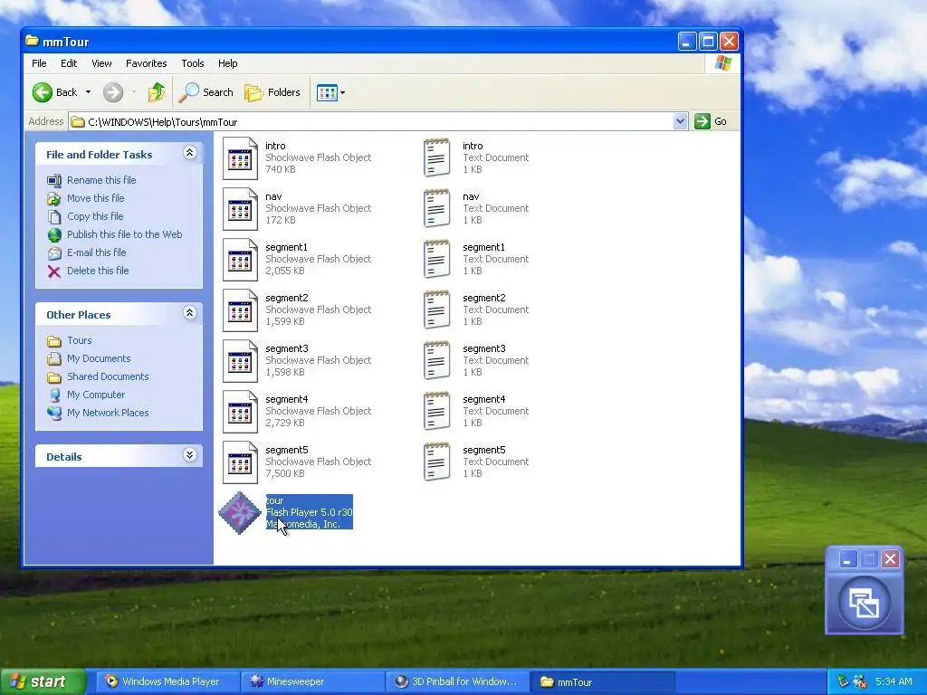
Task: Open the Search pane
Action: tap(205, 92)
